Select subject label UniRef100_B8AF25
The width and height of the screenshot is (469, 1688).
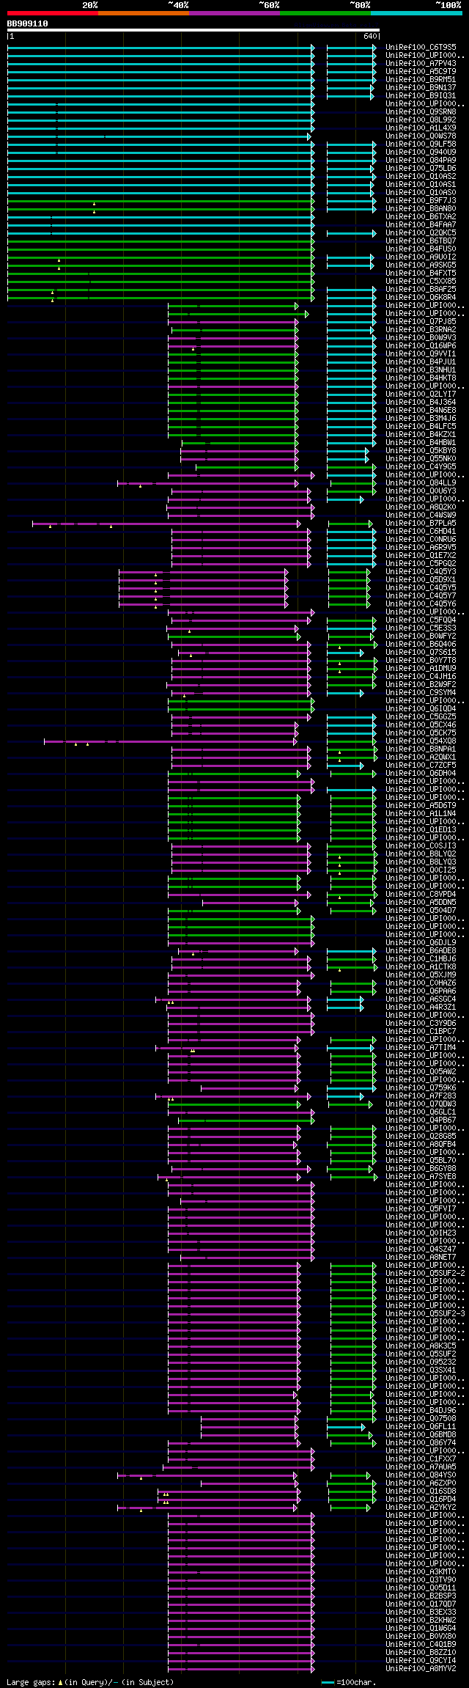tap(421, 289)
